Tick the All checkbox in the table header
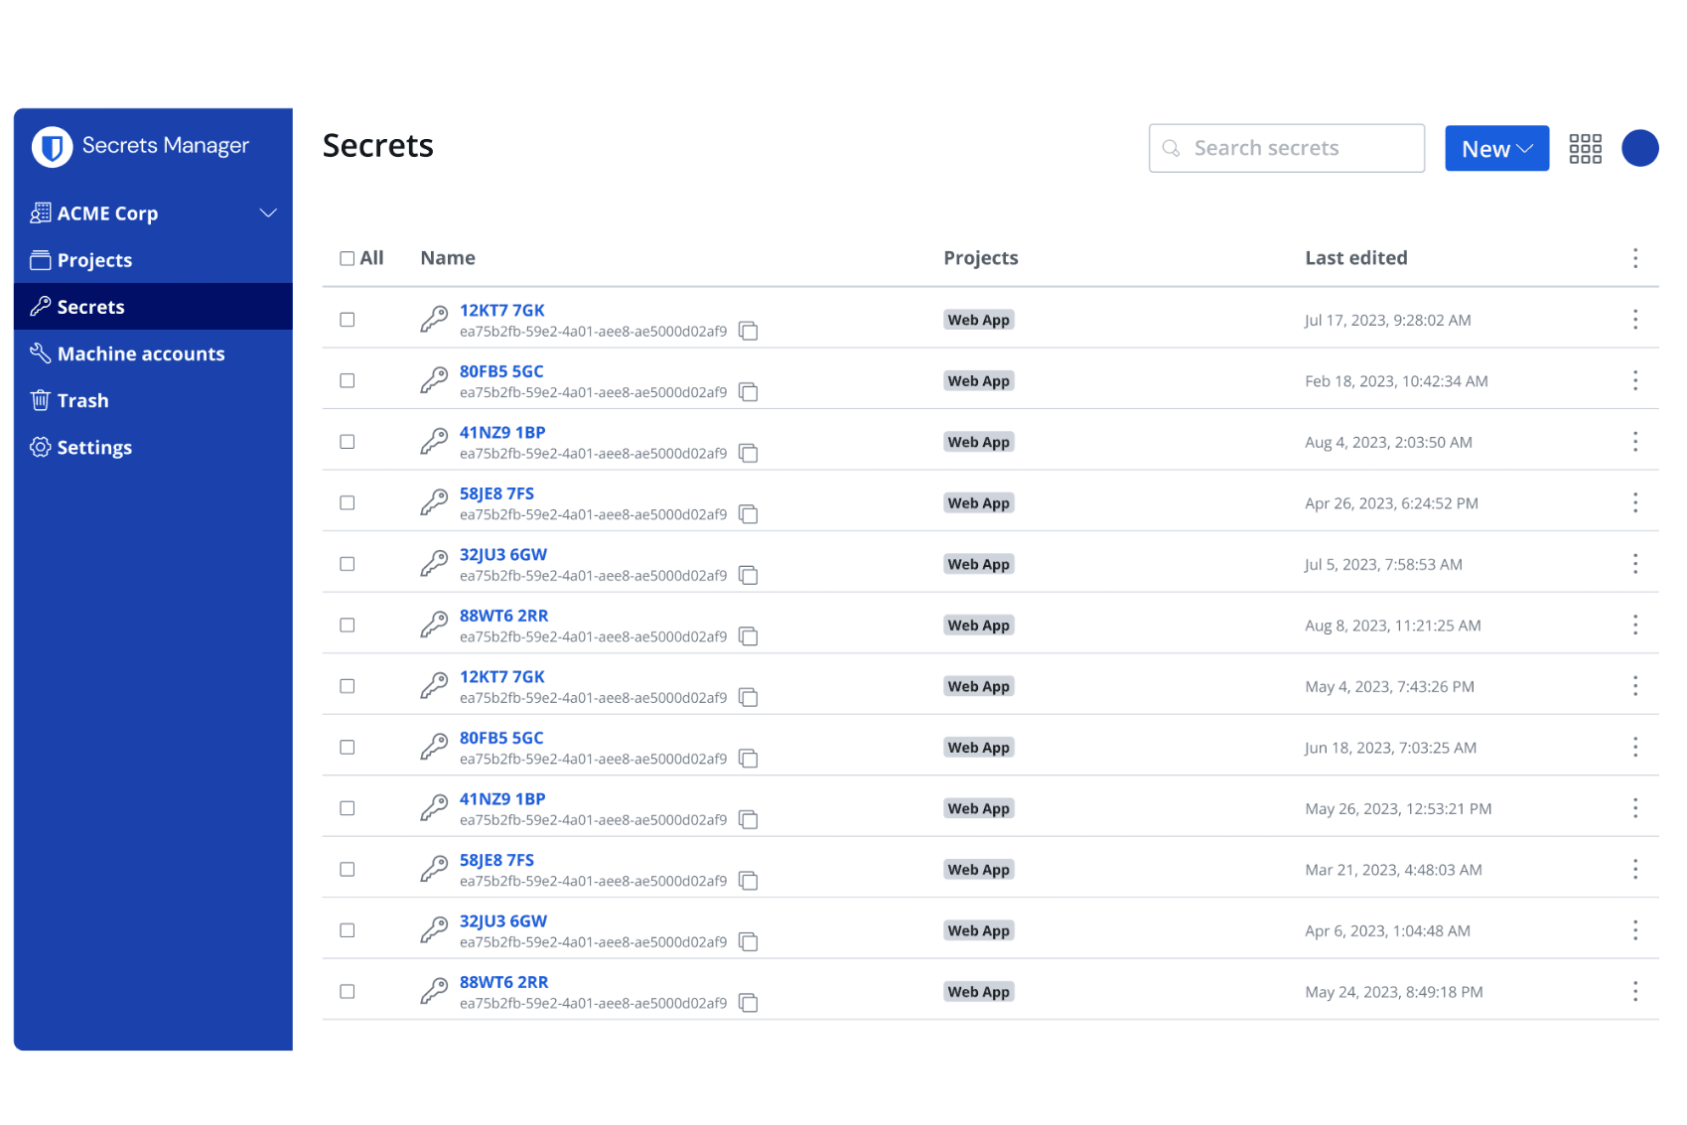The height and width of the screenshot is (1125, 1687). tap(348, 258)
